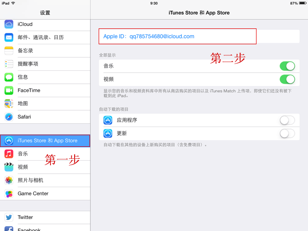Open FaceTime settings row

pos(45,90)
